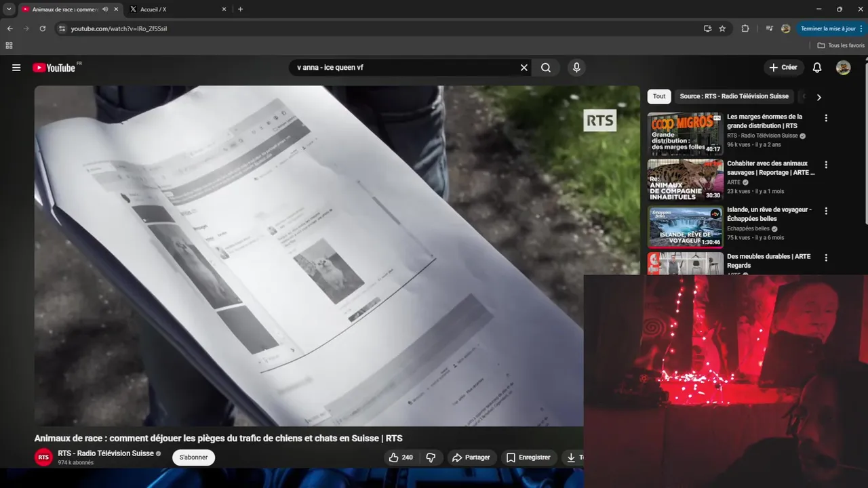Open browser extensions puzzle icon
This screenshot has height=488, width=868.
coord(745,28)
